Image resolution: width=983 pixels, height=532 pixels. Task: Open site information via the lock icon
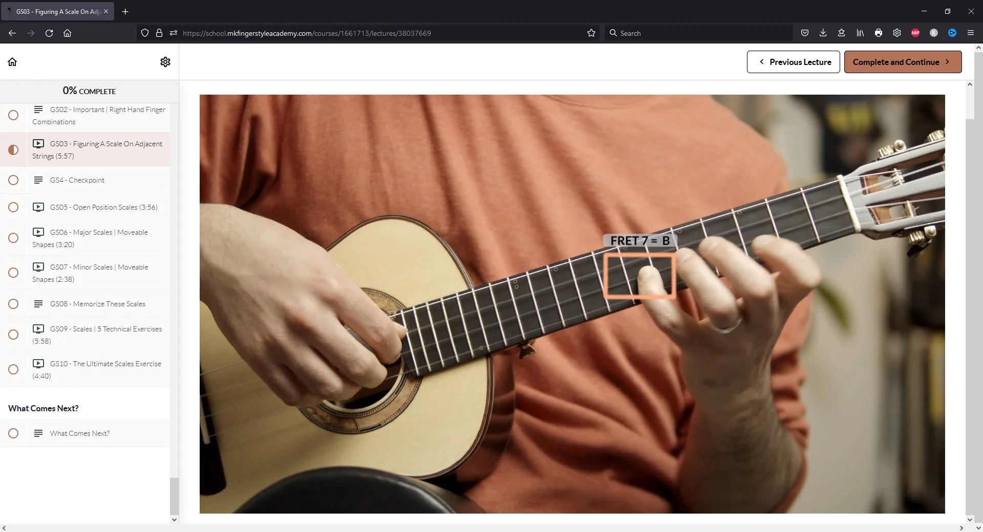(x=159, y=33)
